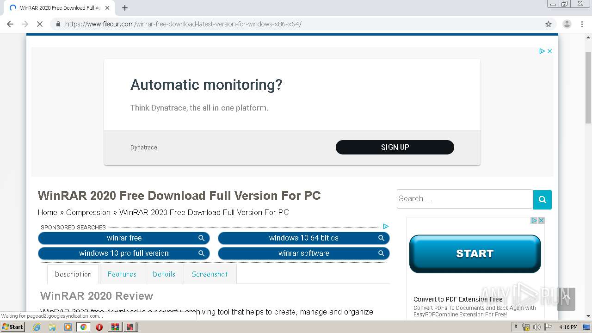Click the AdChoices icon on the sidebar ad
This screenshot has width=592, height=333.
(x=534, y=221)
